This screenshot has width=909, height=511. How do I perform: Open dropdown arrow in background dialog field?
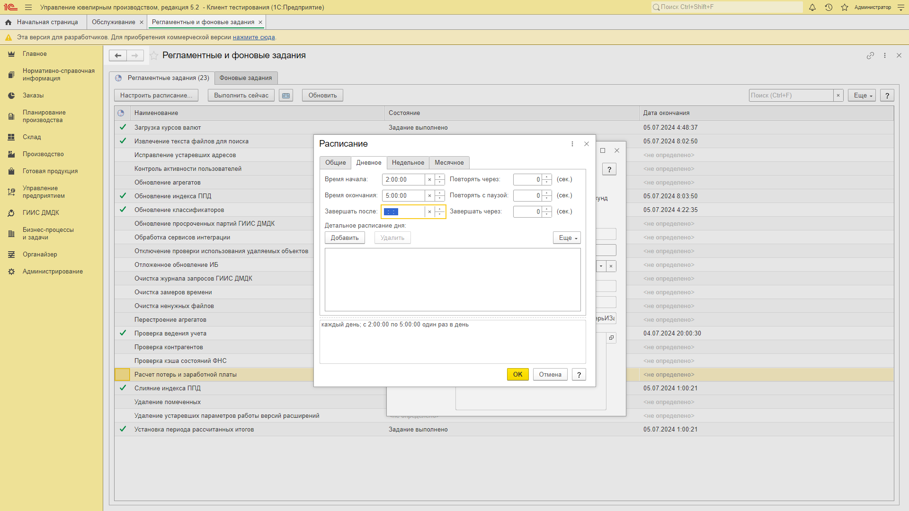pyautogui.click(x=601, y=266)
